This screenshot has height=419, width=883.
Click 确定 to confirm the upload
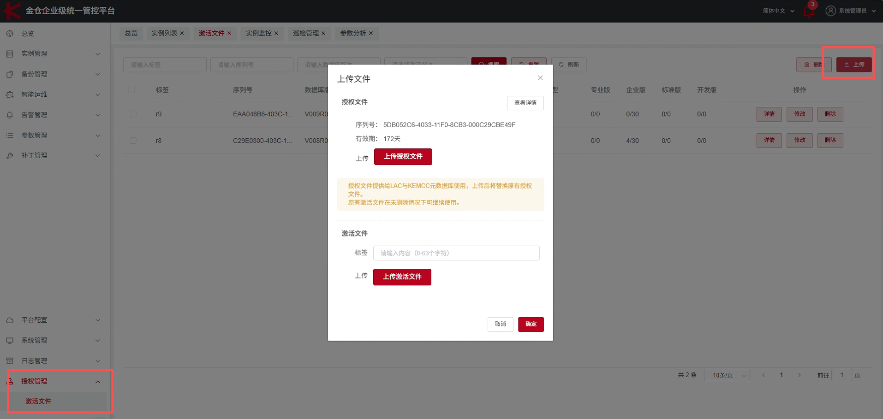click(531, 324)
